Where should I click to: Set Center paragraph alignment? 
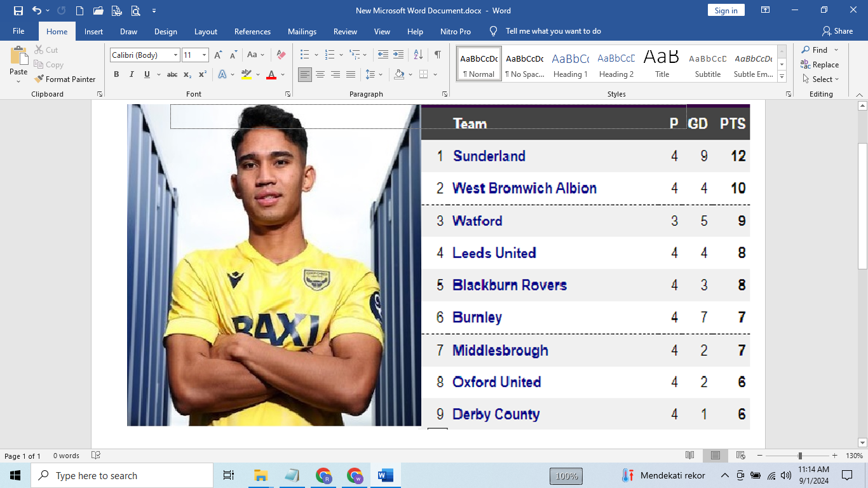pyautogui.click(x=320, y=75)
